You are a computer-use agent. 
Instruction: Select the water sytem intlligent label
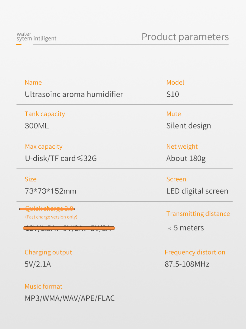click(x=36, y=36)
